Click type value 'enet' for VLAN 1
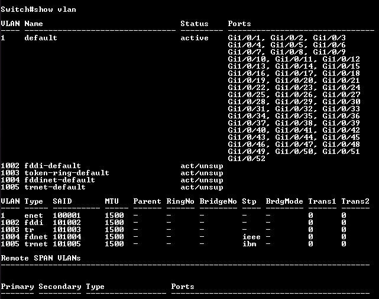Image resolution: width=379 pixels, height=299 pixels. pyautogui.click(x=34, y=216)
